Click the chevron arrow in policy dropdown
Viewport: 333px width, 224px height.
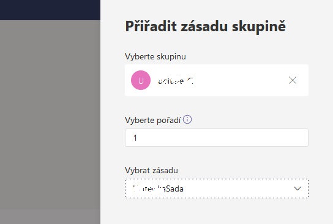coord(297,189)
